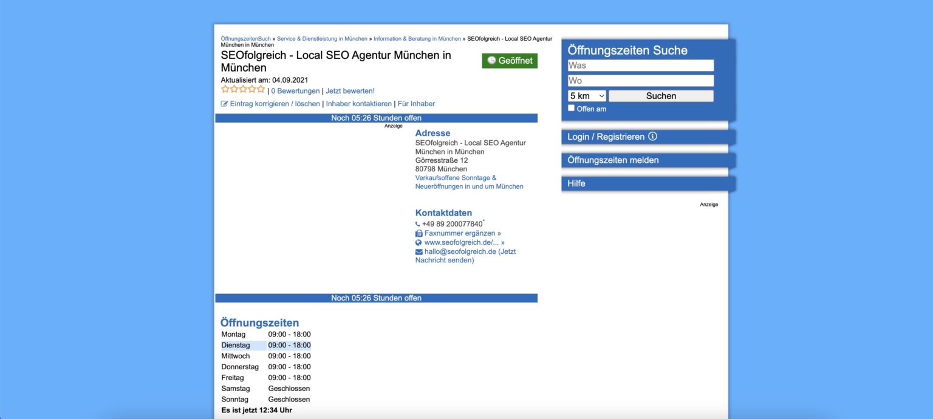This screenshot has width=933, height=419.
Task: Click Inhaber kontaktieren link
Action: (359, 104)
